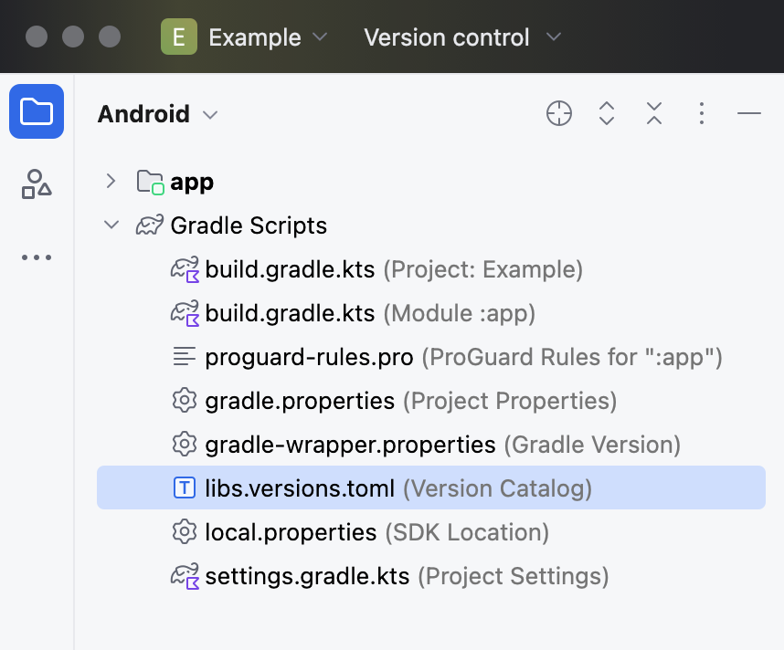This screenshot has width=784, height=650.
Task: Select gradle-wrapper.properties file
Action: [350, 445]
